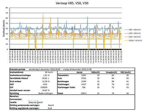Image resolution: width=145 pixels, height=112 pixels.
Task: Select 'Richting aankomende voertuigen:' label
Action: pyautogui.click(x=25, y=105)
